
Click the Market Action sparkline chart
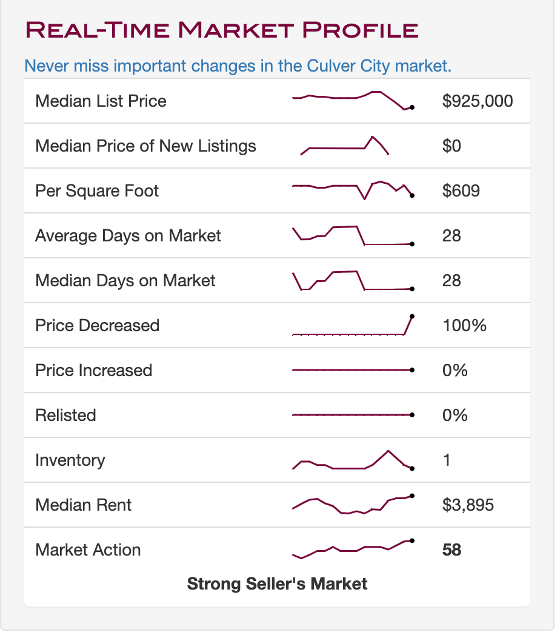[x=352, y=548]
